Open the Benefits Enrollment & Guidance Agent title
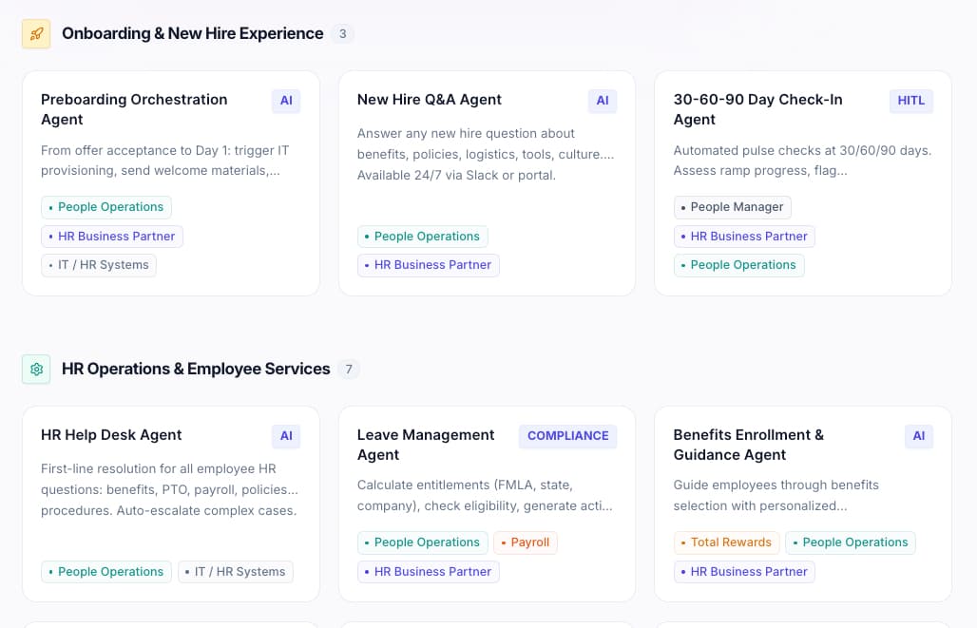Viewport: 977px width, 628px height. click(748, 445)
